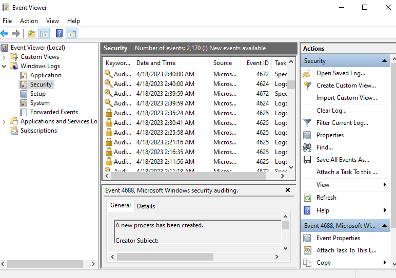This screenshot has height=278, width=396.
Task: Click the Find binoculars icon
Action: 307,147
